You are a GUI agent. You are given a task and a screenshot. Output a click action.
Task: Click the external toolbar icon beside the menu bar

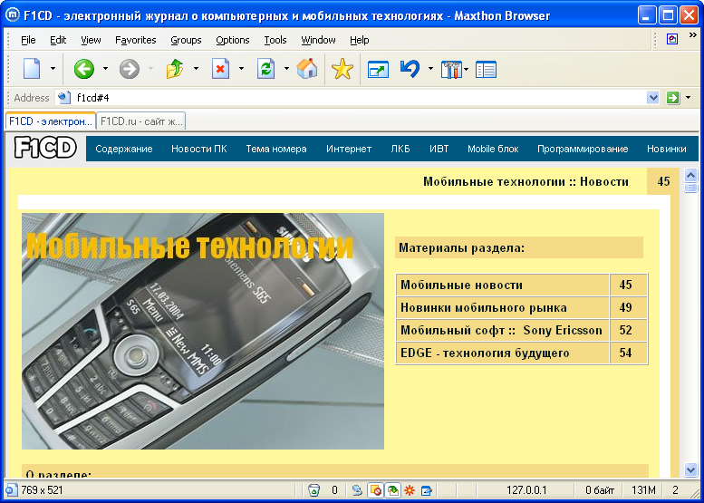click(x=672, y=40)
